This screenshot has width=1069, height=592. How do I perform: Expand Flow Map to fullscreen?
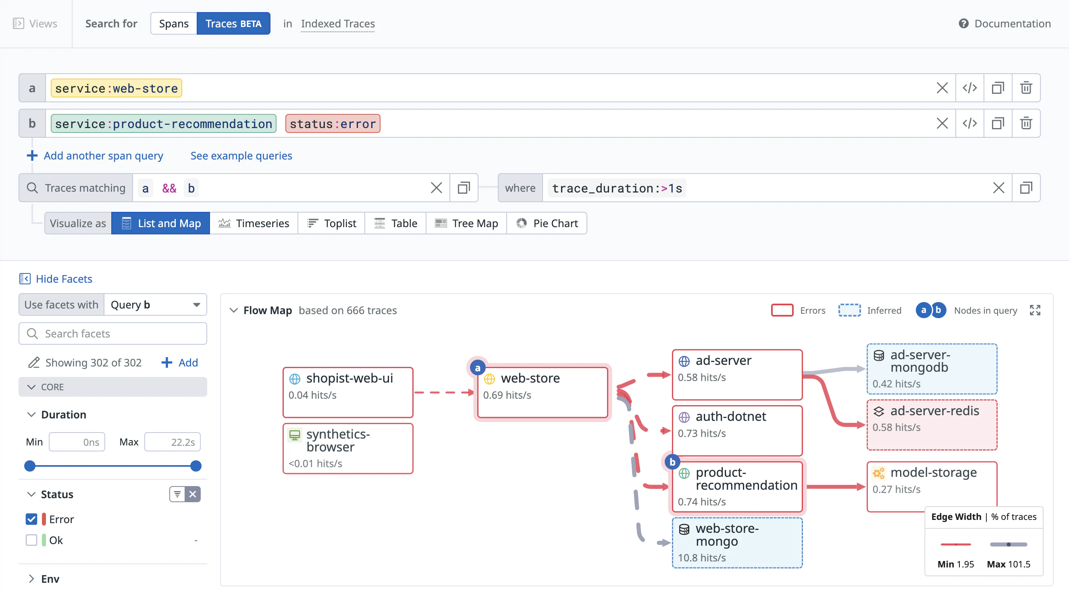[1035, 310]
